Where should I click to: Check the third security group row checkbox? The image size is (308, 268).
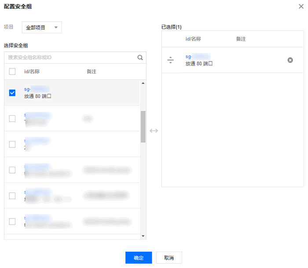point(12,144)
